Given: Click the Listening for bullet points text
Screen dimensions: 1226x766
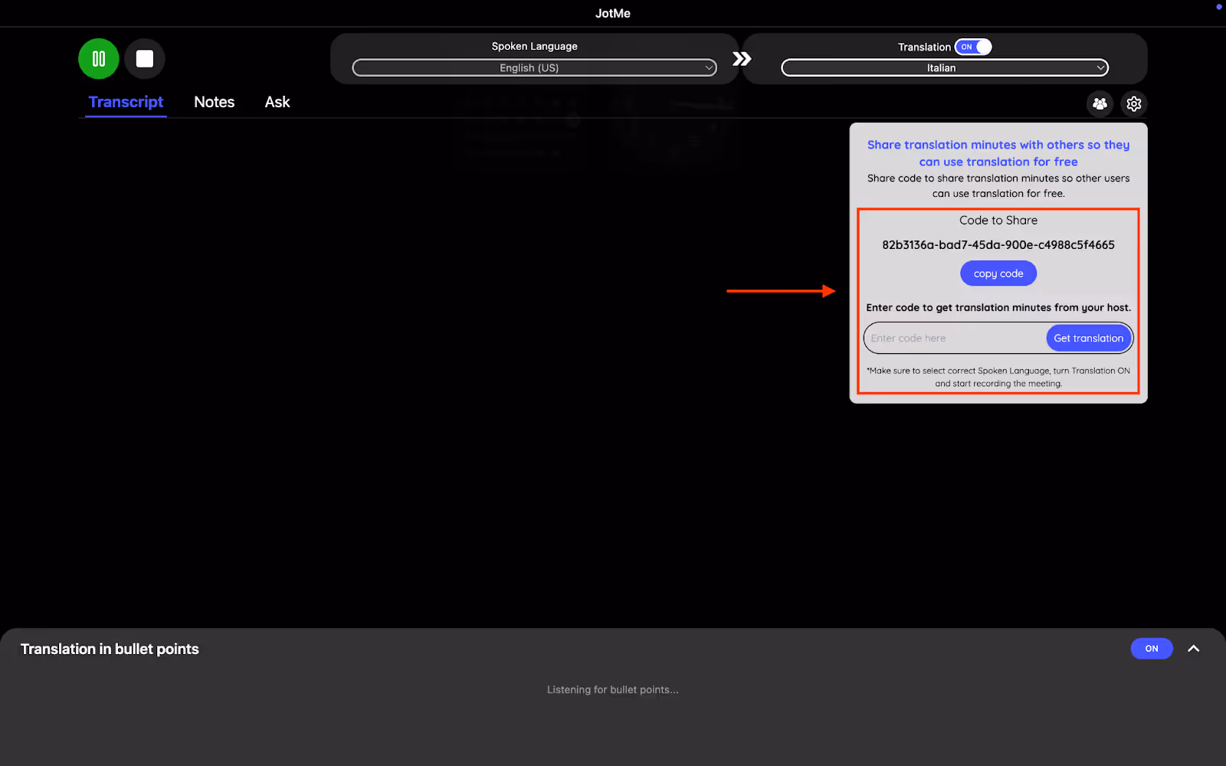Looking at the screenshot, I should [x=613, y=690].
